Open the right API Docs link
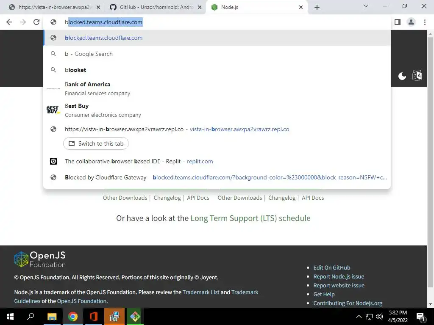The height and width of the screenshot is (325, 434). click(x=313, y=198)
